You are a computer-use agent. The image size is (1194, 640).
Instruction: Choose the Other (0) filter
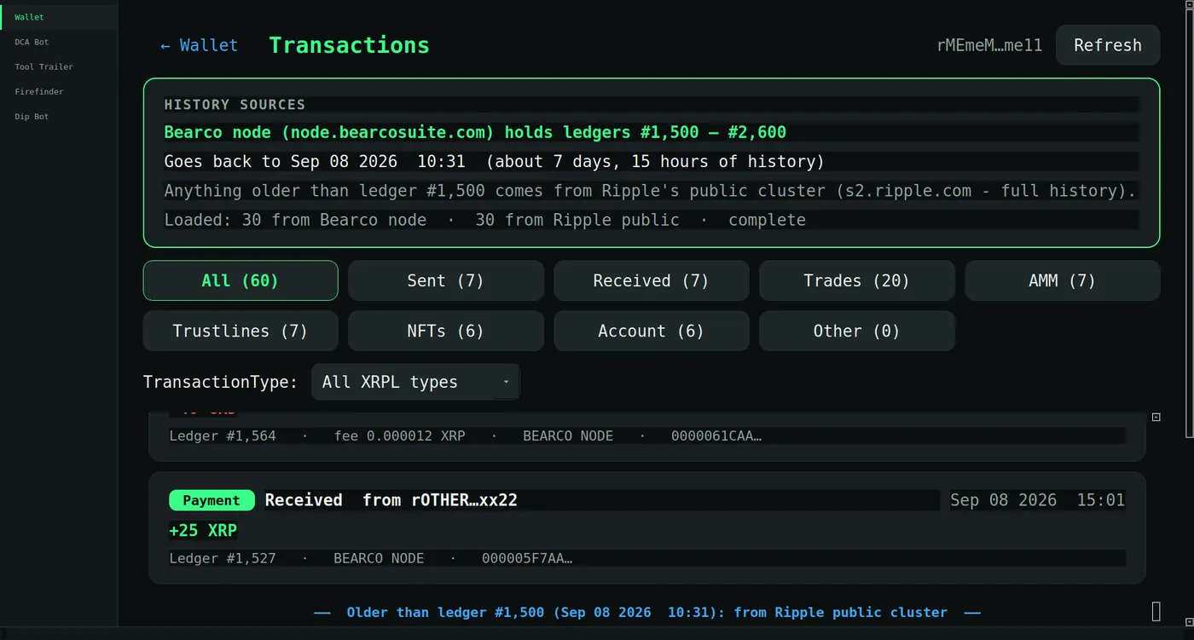pos(857,331)
